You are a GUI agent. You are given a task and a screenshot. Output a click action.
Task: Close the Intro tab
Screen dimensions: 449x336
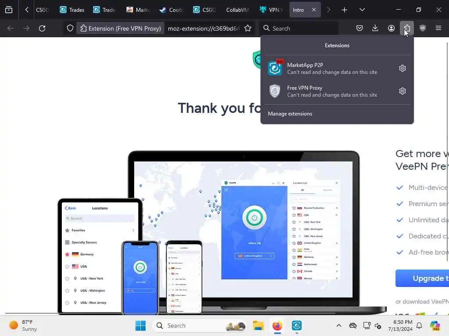pos(314,10)
